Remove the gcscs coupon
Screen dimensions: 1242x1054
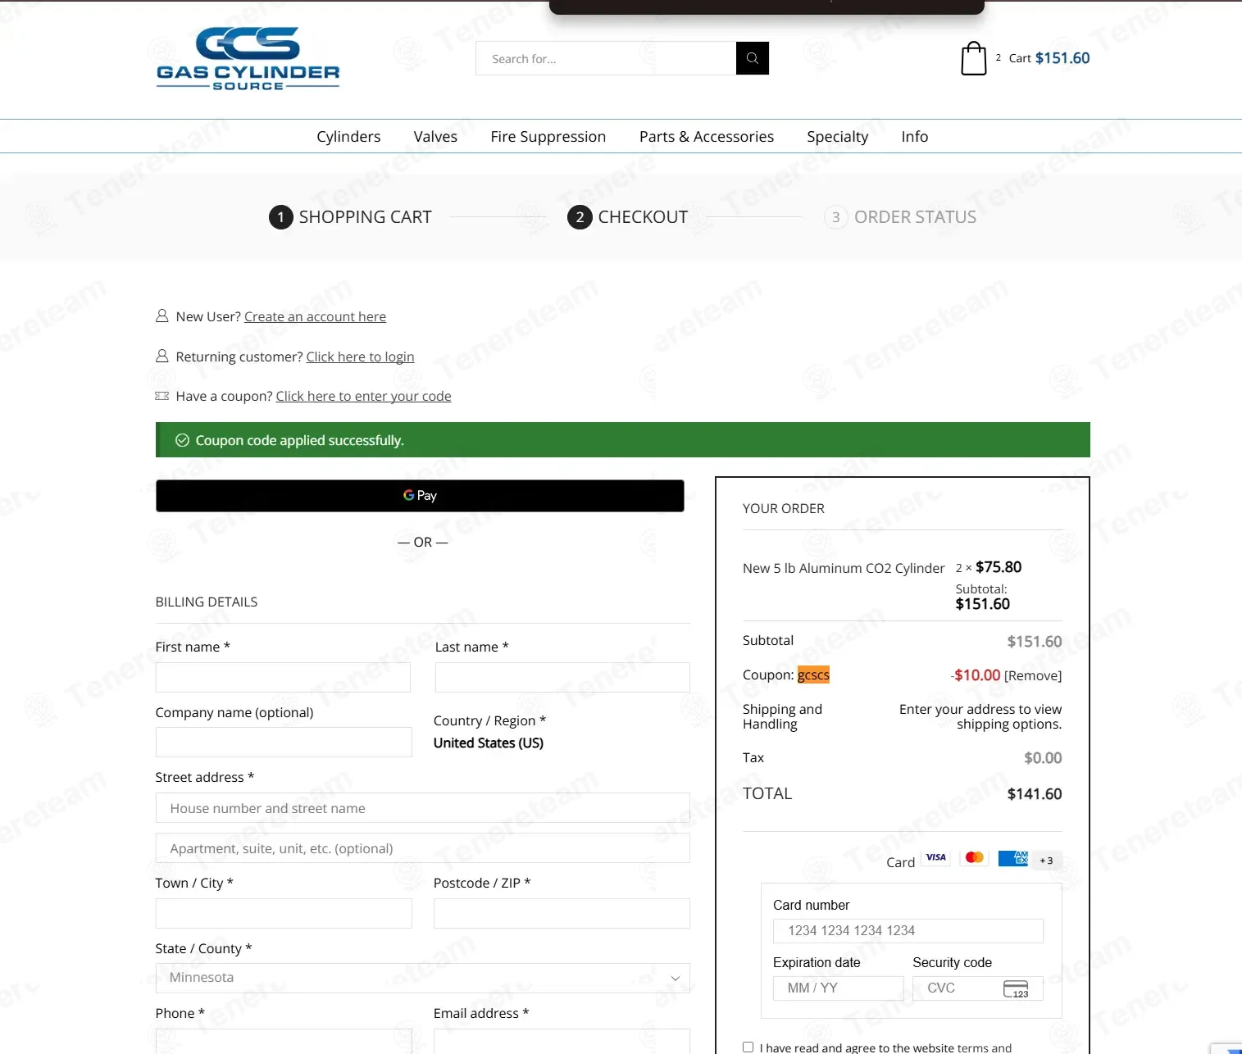pos(1033,675)
